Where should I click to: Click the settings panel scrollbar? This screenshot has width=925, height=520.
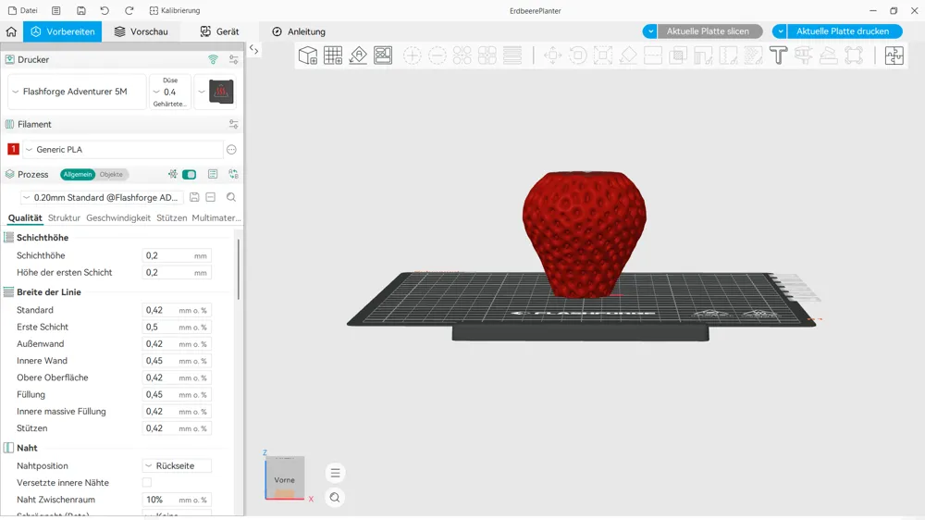[239, 269]
